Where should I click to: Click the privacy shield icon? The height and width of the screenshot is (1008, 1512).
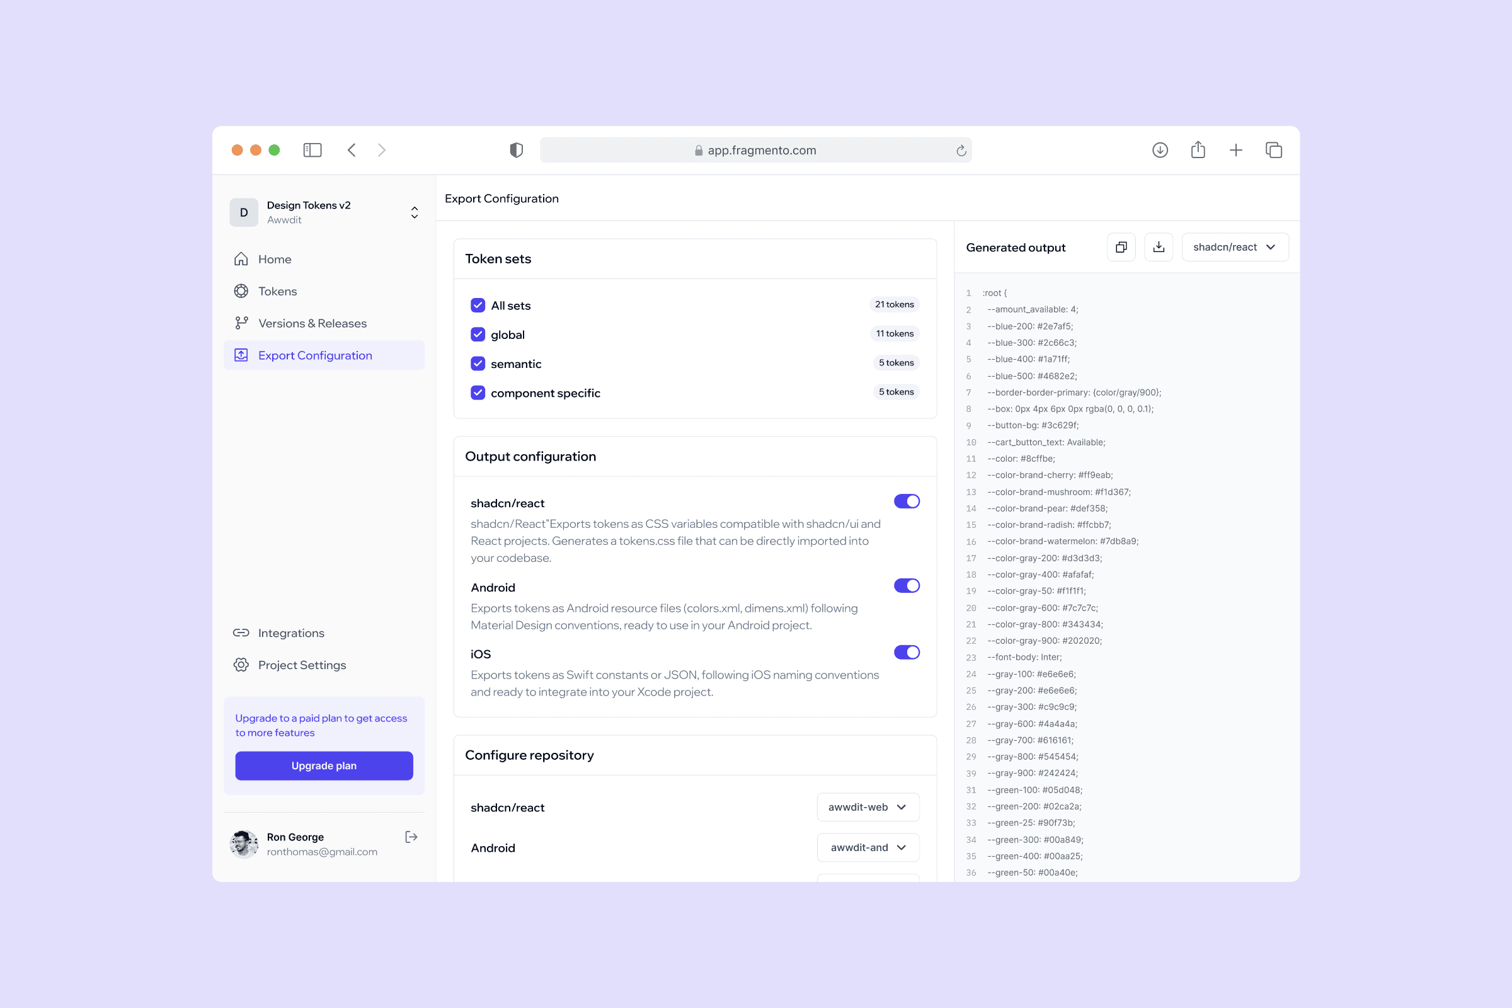(516, 150)
